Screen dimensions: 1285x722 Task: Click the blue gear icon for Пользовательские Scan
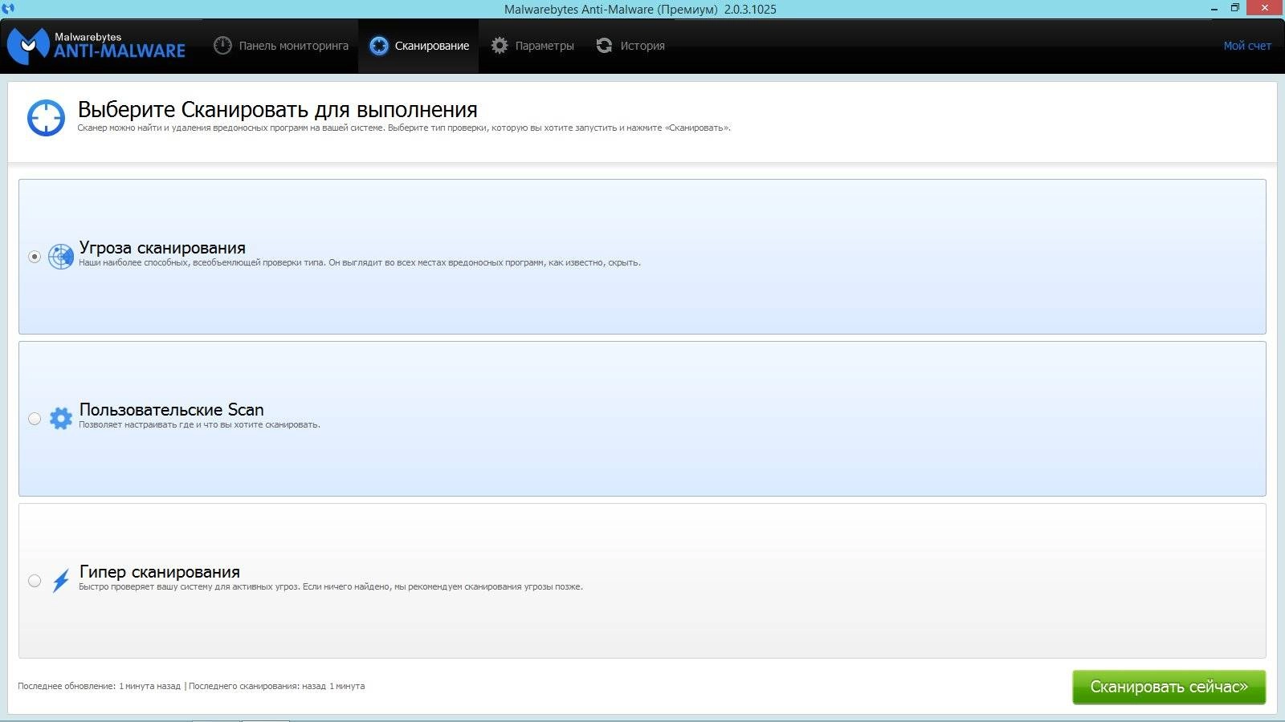[x=61, y=418]
